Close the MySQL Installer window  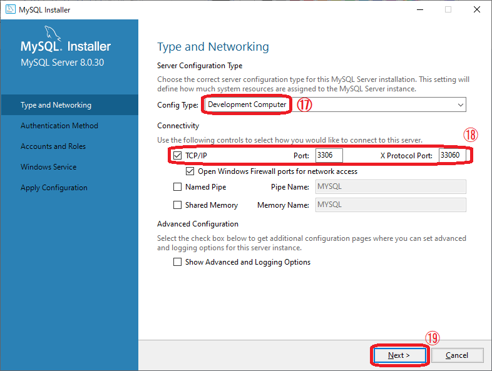477,10
